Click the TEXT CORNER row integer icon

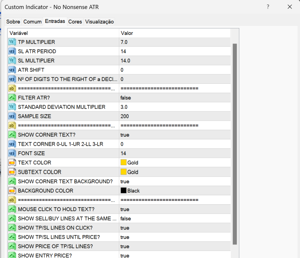point(12,144)
